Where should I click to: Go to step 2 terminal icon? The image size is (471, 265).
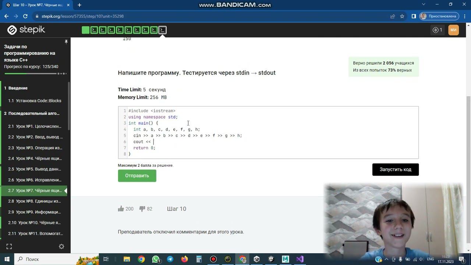pyautogui.click(x=94, y=30)
